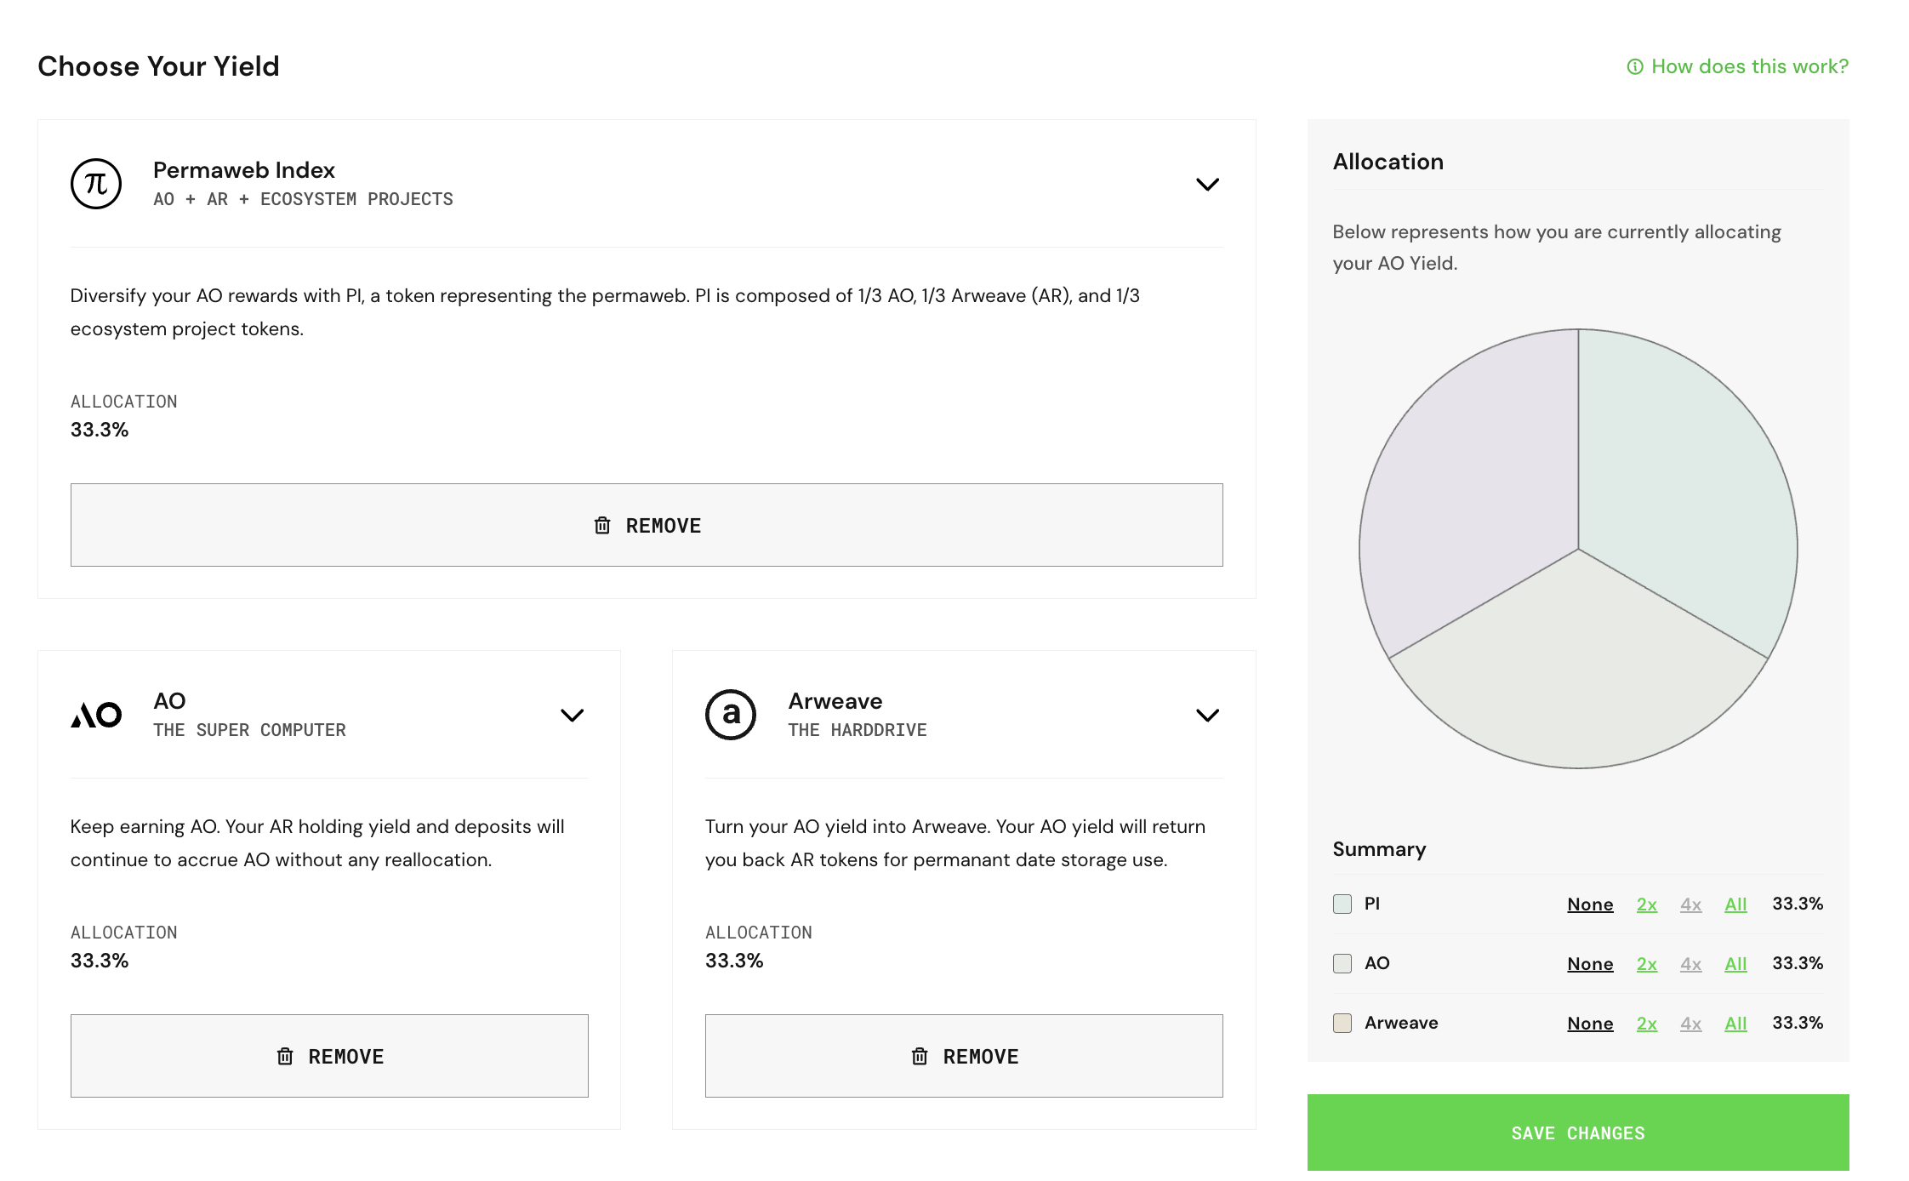
Task: Click the AO + AR + ECOSYSTEM PROJECTS subtitle
Action: pyautogui.click(x=303, y=199)
